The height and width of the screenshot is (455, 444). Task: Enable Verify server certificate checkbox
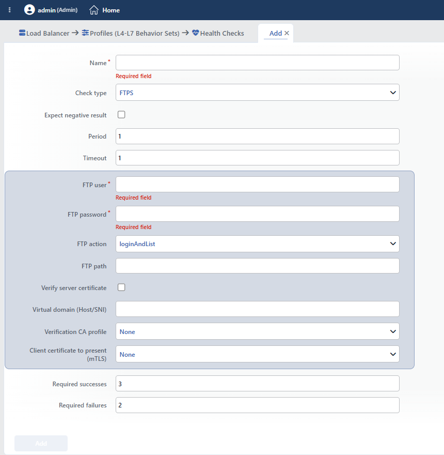pyautogui.click(x=121, y=287)
